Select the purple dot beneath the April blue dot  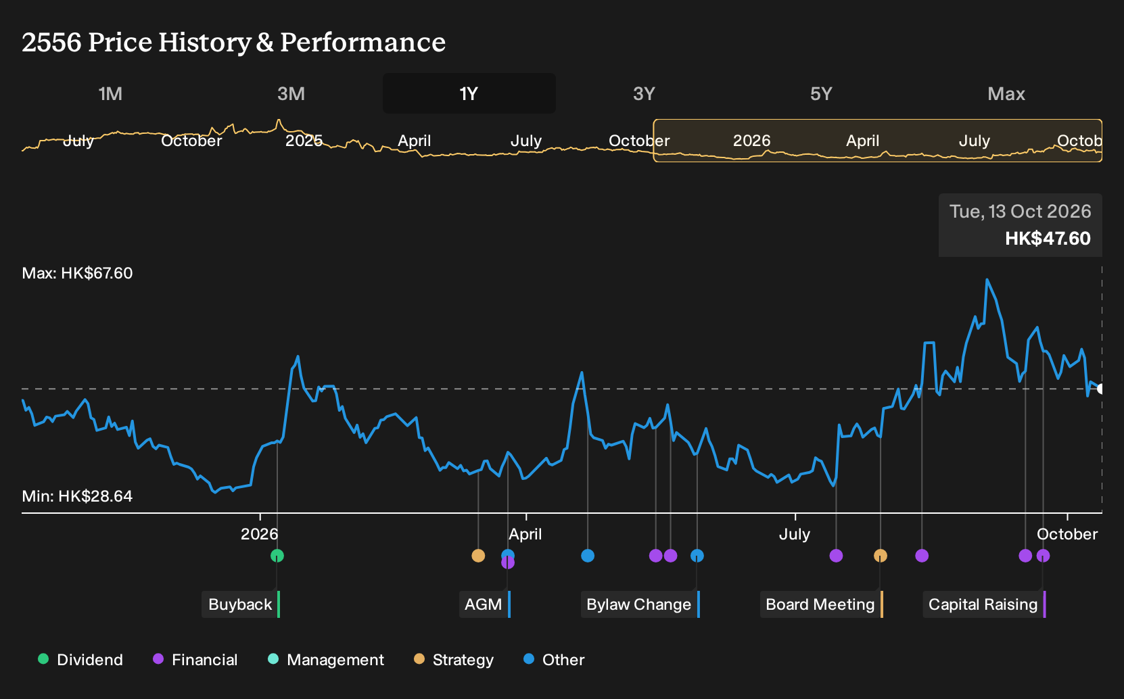[508, 563]
